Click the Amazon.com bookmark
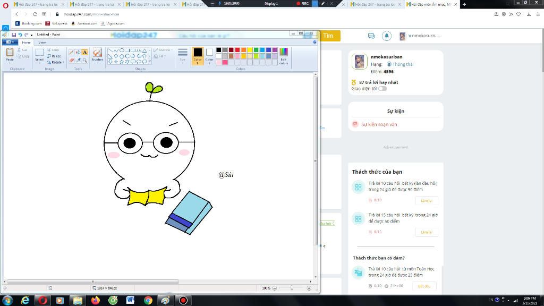The width and height of the screenshot is (544, 306). (84, 23)
